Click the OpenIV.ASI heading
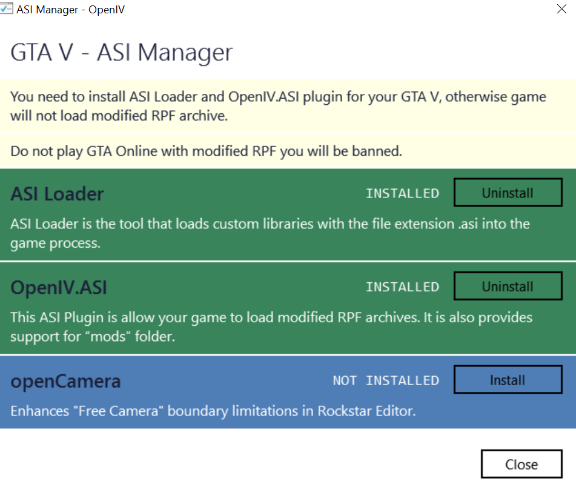 point(59,287)
